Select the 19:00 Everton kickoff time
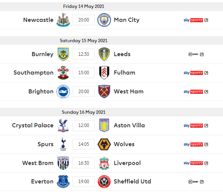This screenshot has height=194, width=223. (83, 182)
